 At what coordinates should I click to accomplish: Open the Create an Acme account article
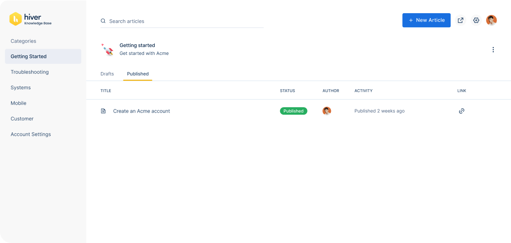pos(141,111)
